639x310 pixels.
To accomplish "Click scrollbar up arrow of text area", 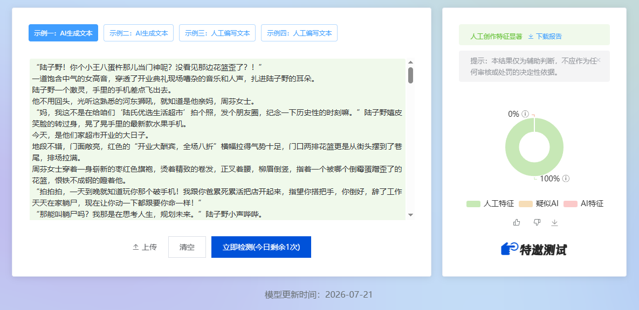I will 410,62.
